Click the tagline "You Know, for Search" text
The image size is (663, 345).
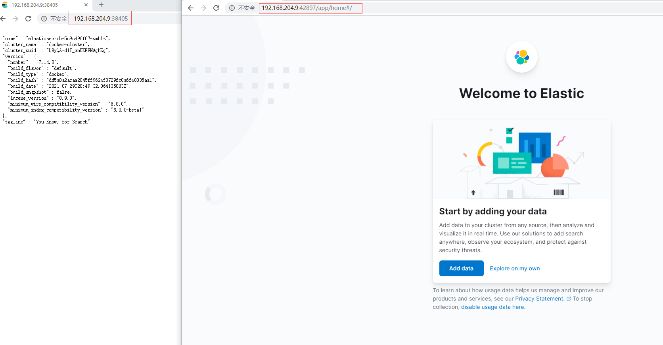pos(46,122)
